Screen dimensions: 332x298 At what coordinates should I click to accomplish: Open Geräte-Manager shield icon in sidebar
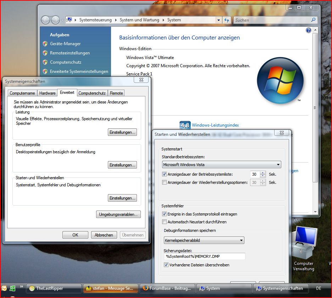click(45, 44)
